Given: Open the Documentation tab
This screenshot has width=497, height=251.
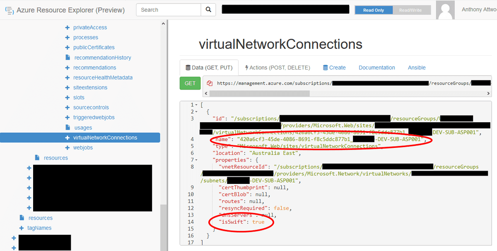Looking at the screenshot, I should (376, 68).
